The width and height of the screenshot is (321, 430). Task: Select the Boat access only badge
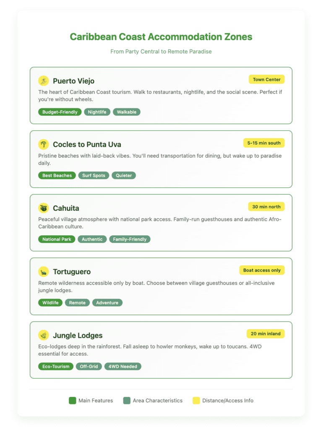pos(262,270)
